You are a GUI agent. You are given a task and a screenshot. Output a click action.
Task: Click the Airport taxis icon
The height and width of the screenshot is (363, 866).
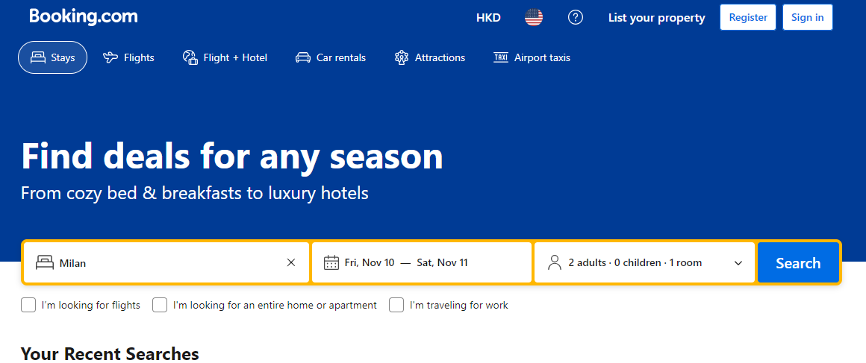tap(501, 57)
